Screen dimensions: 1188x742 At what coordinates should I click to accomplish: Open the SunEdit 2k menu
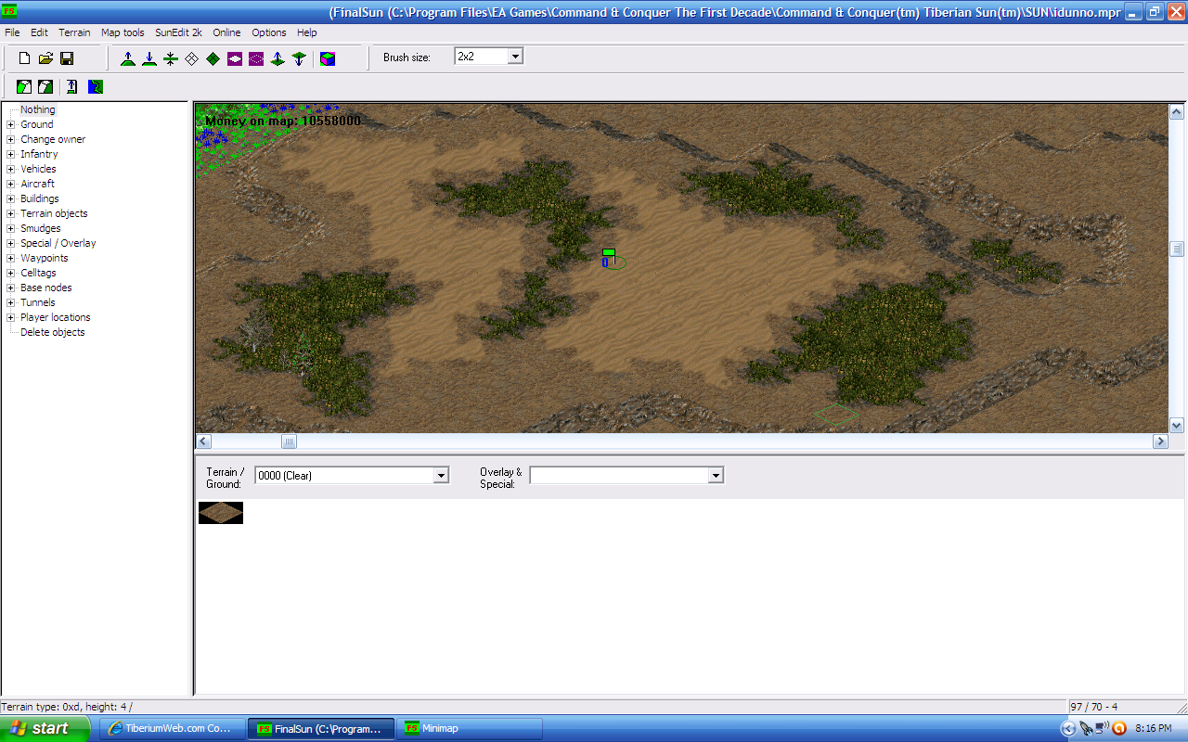(x=178, y=32)
